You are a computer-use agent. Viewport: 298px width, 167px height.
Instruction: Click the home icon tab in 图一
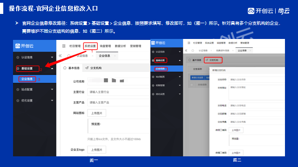coord(69,56)
